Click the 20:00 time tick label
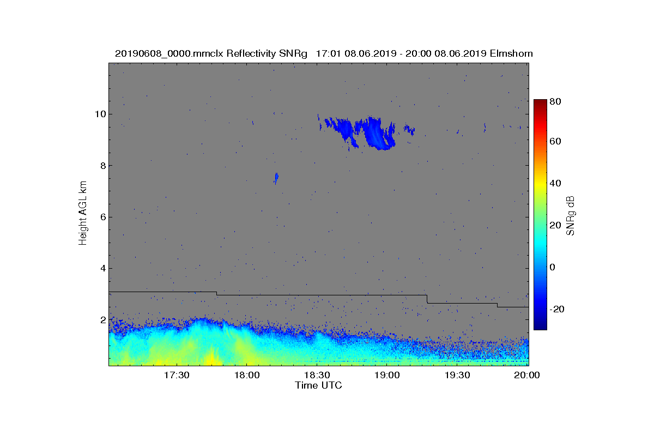Screen dimensions: 654x436 [528, 376]
